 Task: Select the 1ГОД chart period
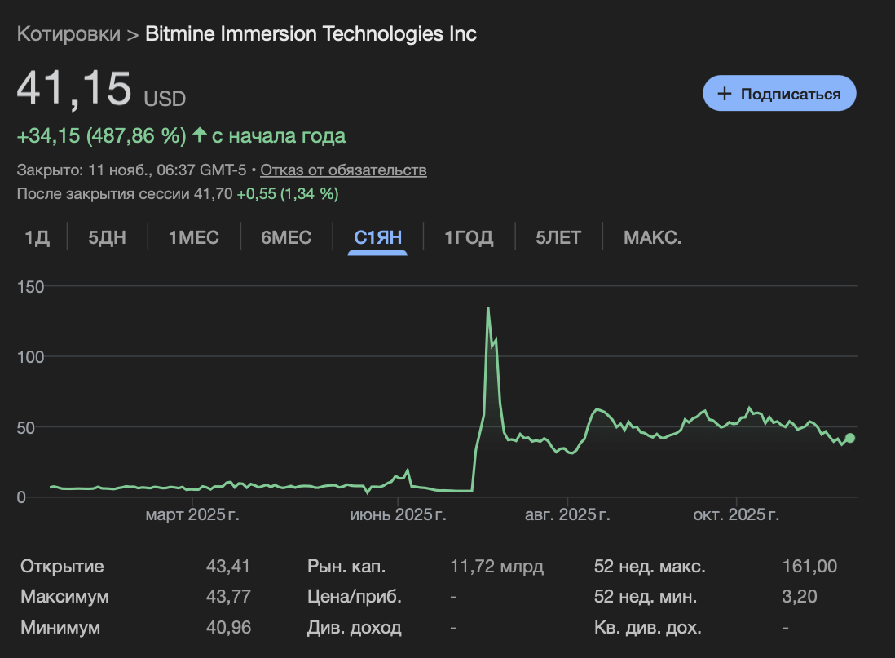pyautogui.click(x=469, y=237)
